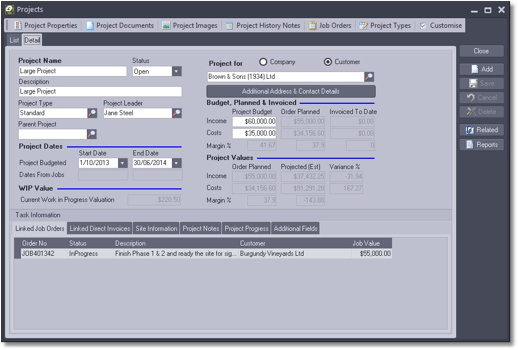This screenshot has width=518, height=350.
Task: Select the Customer radio button
Action: tap(328, 62)
